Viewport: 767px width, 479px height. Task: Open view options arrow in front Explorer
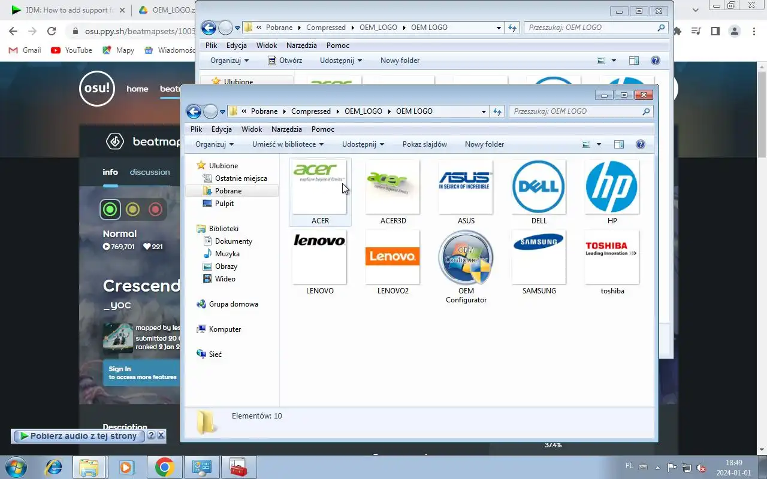coord(598,144)
